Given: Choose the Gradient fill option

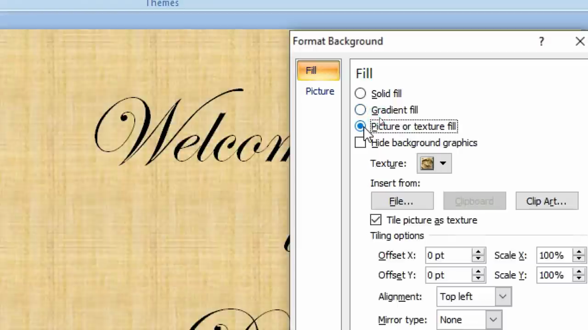Looking at the screenshot, I should (360, 110).
